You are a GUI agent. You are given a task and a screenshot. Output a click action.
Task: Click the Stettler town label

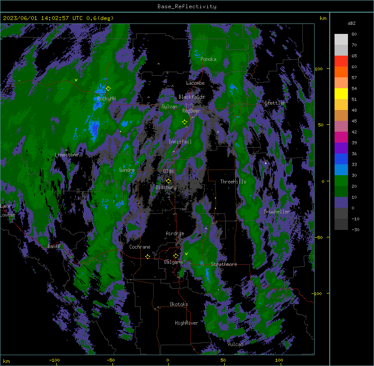click(275, 103)
